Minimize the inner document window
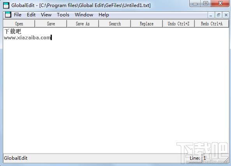The image size is (231, 166). (x=211, y=15)
